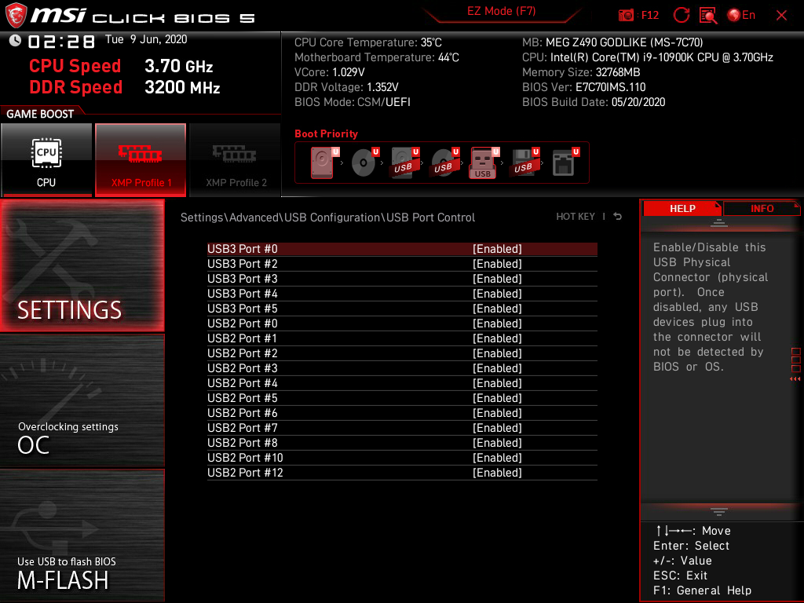This screenshot has height=603, width=804.
Task: Select the USB2 Port #6 row label
Action: click(242, 413)
